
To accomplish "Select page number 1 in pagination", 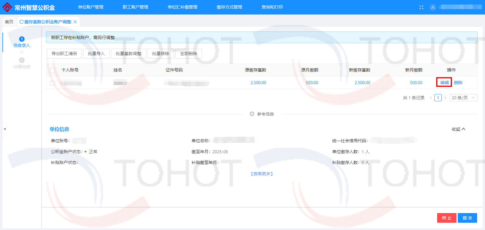I will click(438, 98).
